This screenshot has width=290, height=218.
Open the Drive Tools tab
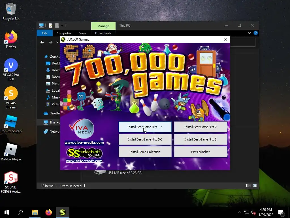tap(103, 33)
